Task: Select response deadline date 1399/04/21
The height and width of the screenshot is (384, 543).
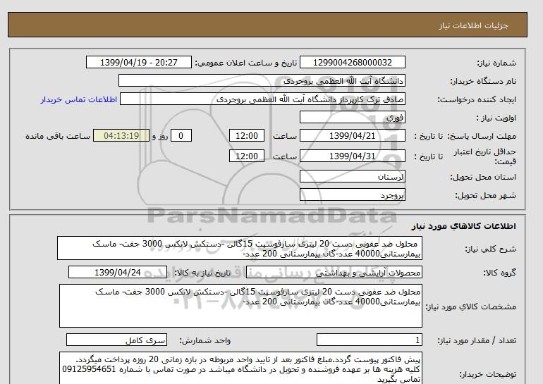Action: 352,135
